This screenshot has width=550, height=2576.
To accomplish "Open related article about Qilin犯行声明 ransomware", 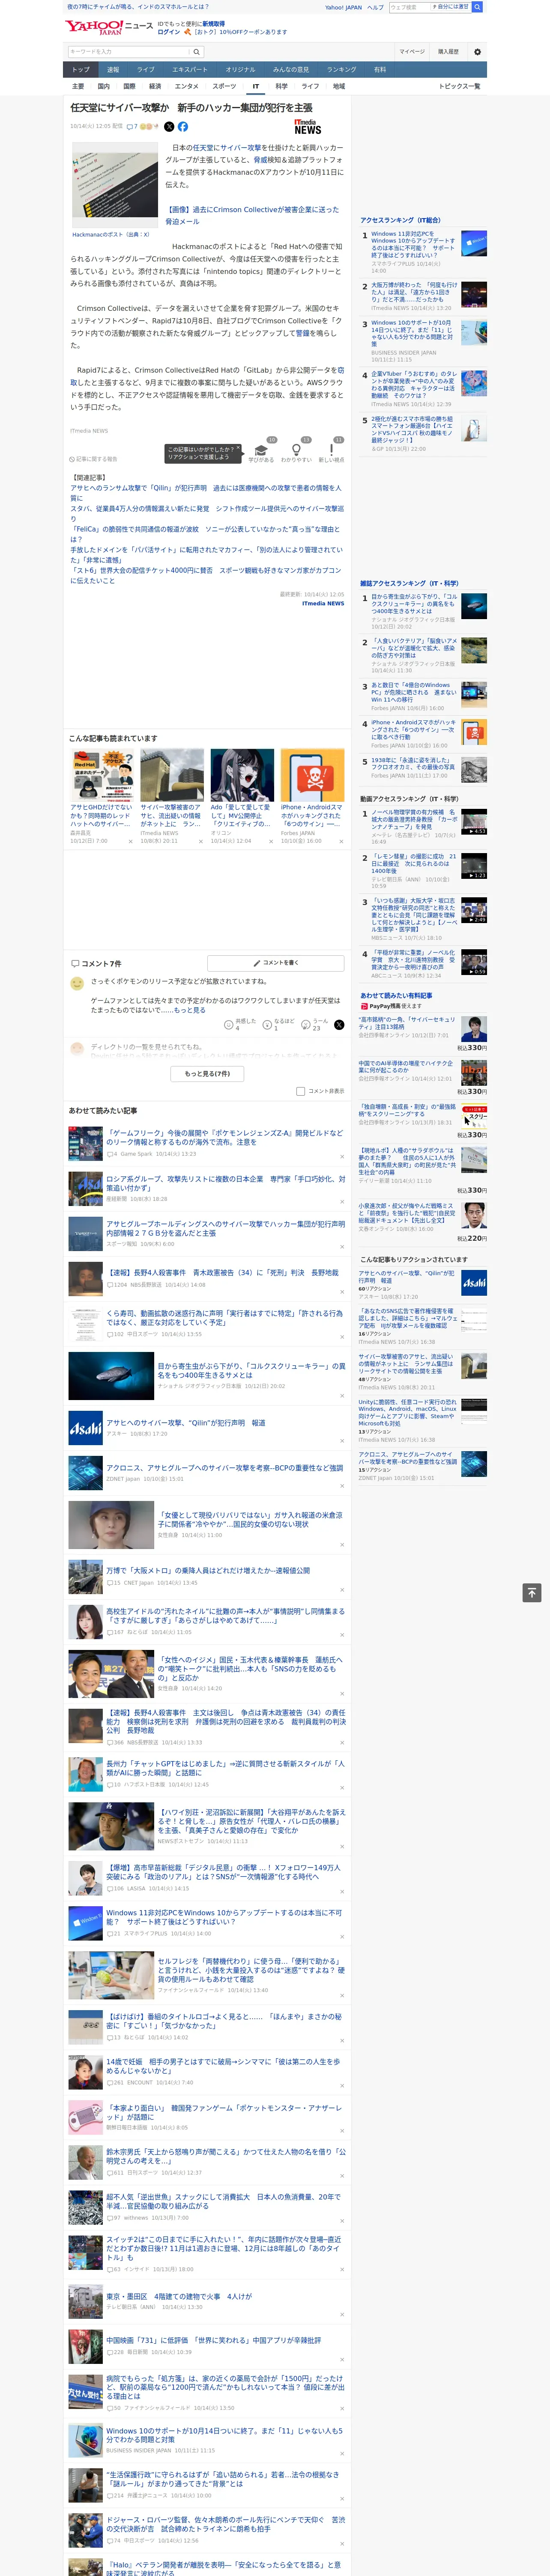I will 205,493.
